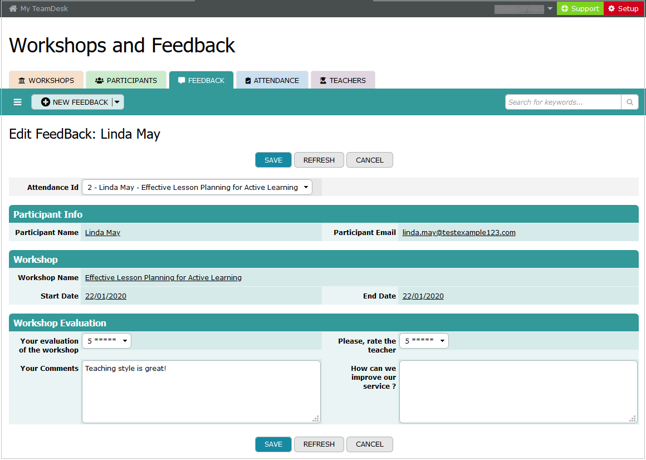
Task: Open the Effective Lesson Planning workshop link
Action: click(x=163, y=277)
